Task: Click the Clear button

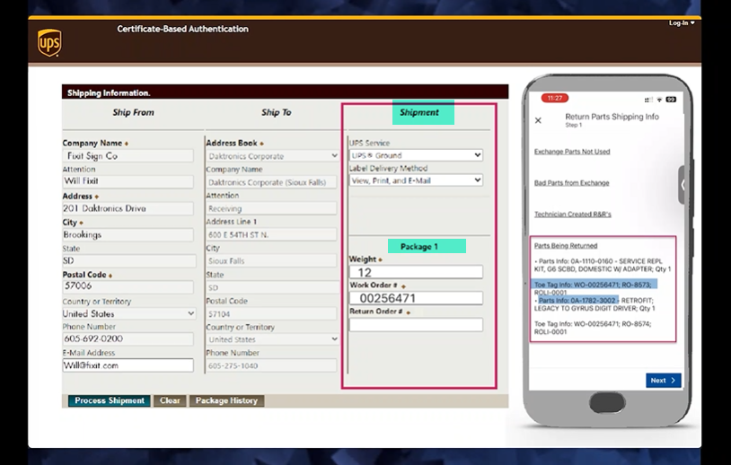Action: [170, 400]
